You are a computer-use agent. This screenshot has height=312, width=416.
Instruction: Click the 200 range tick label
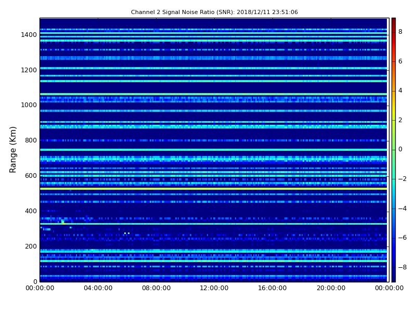pos(31,246)
